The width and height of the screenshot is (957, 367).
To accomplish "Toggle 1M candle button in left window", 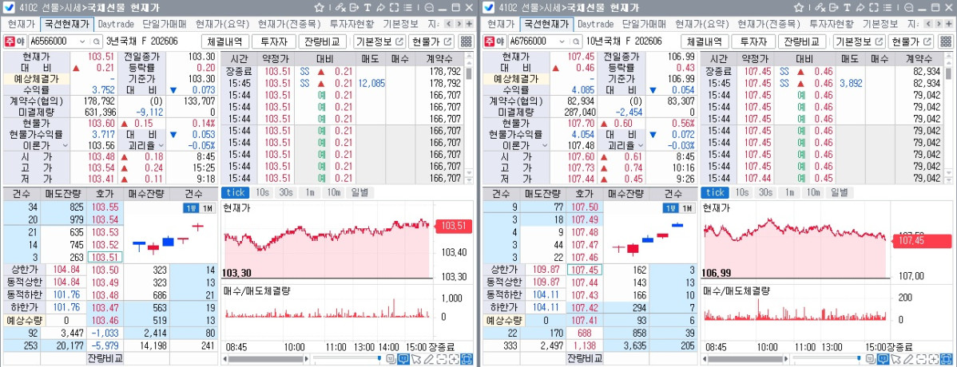I will (208, 208).
